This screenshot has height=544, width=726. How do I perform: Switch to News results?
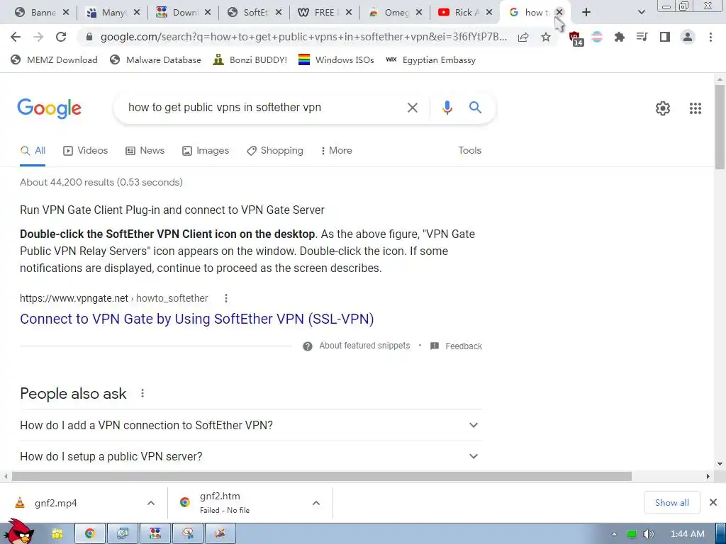coord(145,151)
